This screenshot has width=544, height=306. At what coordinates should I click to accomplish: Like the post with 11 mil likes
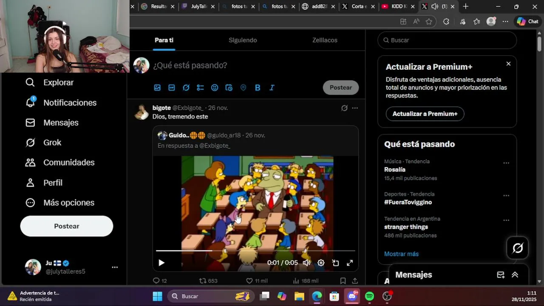(257, 281)
